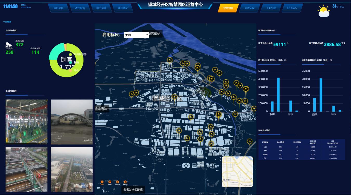Click the 地下管网 link at top left
This screenshot has width=351, height=195.
7,22
